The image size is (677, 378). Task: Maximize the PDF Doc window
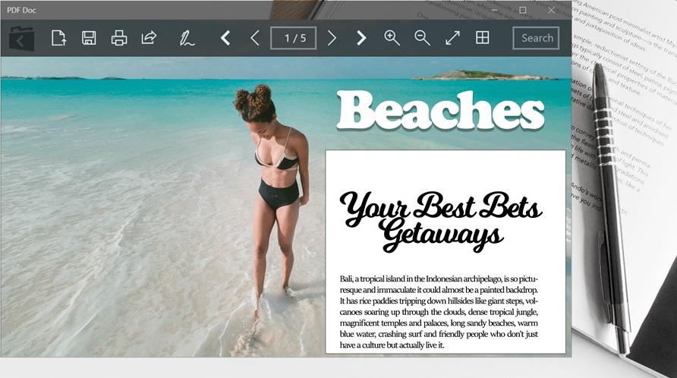click(x=523, y=10)
